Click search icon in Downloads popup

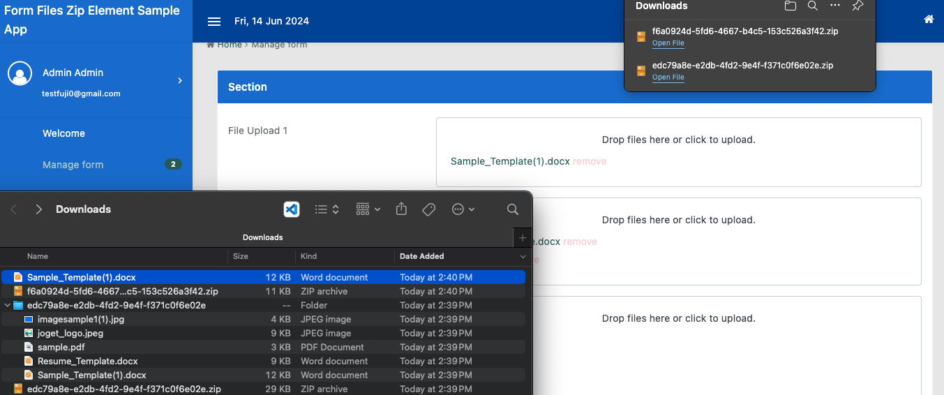[813, 6]
